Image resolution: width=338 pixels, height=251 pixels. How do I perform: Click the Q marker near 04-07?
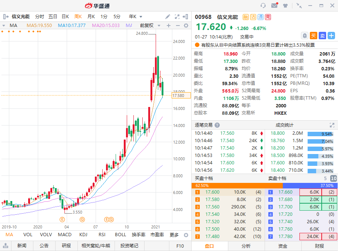point(82,220)
